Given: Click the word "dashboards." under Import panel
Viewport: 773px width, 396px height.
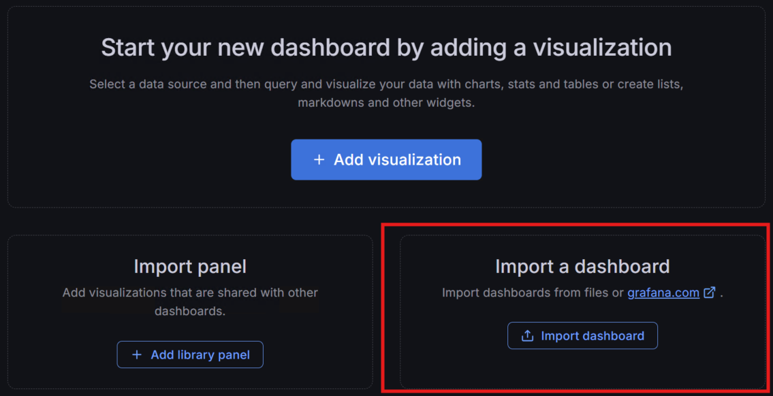Looking at the screenshot, I should coord(190,311).
